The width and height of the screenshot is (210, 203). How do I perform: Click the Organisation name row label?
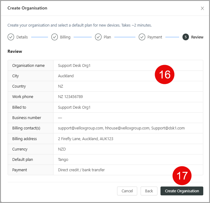(28, 66)
